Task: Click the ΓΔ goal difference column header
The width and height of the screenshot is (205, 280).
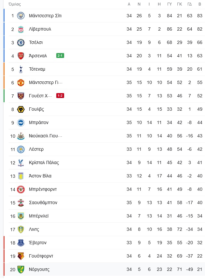Action: coord(189,4)
